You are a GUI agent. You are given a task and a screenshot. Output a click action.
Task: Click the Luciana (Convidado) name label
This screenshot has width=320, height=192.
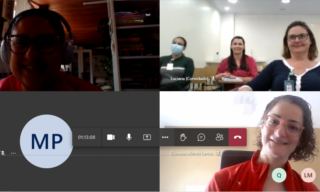pos(189,79)
